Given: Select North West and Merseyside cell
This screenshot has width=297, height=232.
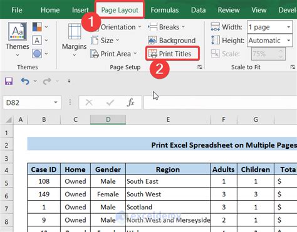Looking at the screenshot, I should pyautogui.click(x=168, y=220).
